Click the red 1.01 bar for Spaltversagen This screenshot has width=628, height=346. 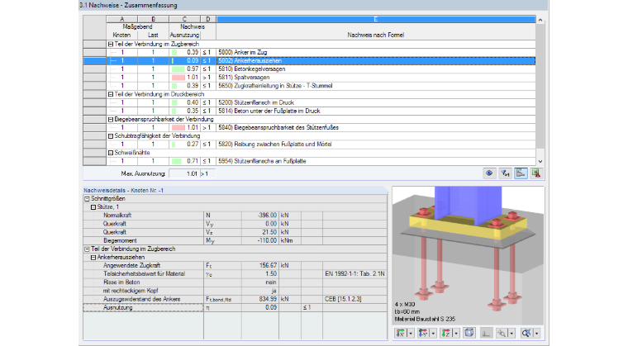coord(178,78)
